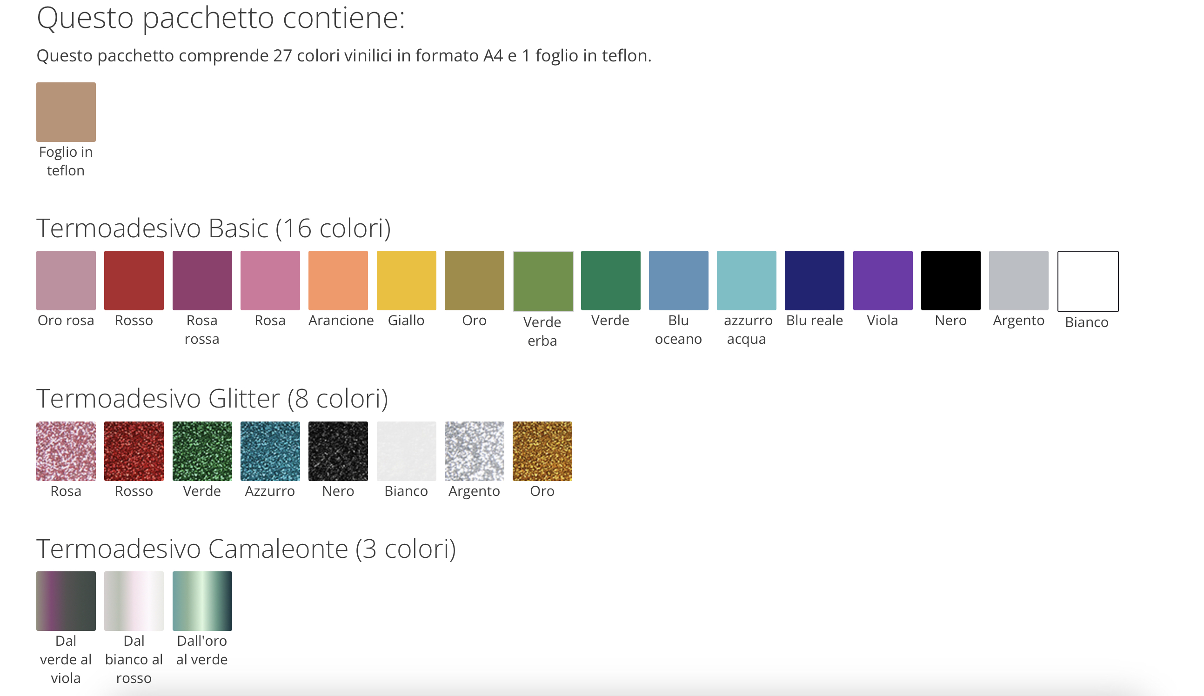Click the Blu reale label text
This screenshot has width=1204, height=696.
pos(815,321)
